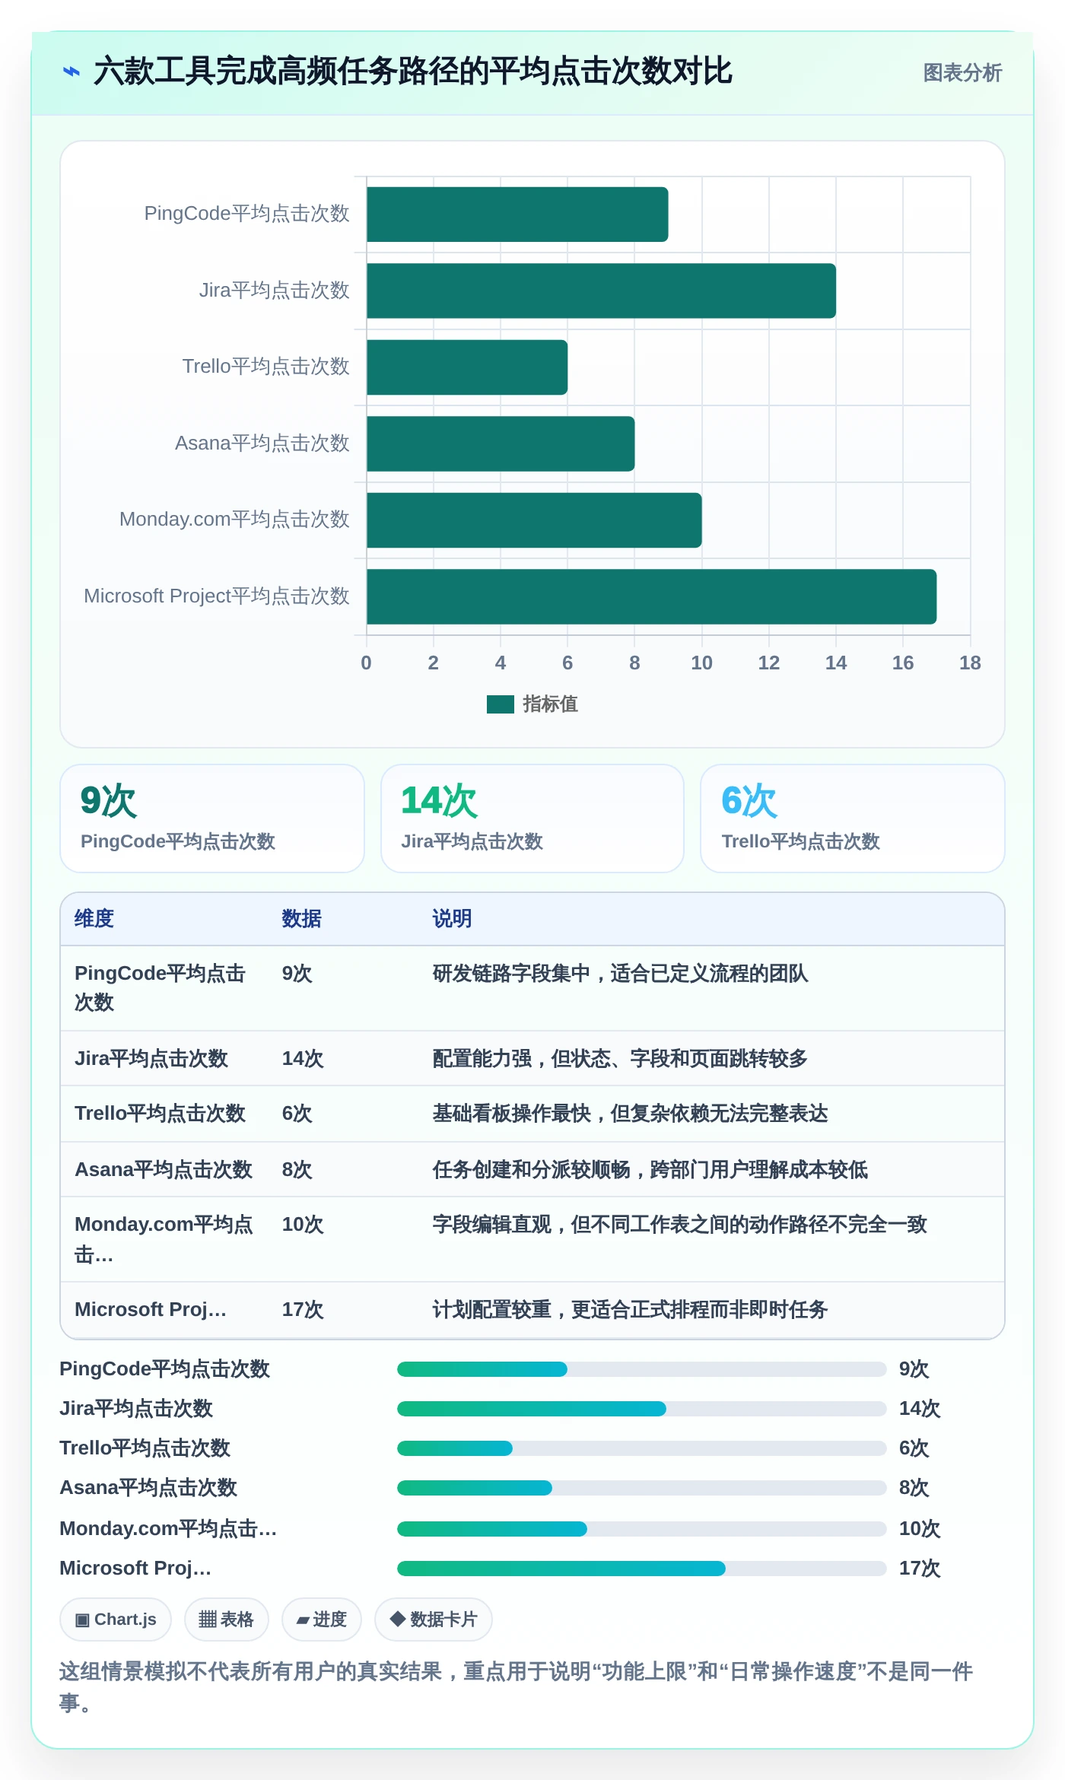Click the chart title 六款工具完成高频任务路径
1065x1780 pixels.
click(x=412, y=72)
